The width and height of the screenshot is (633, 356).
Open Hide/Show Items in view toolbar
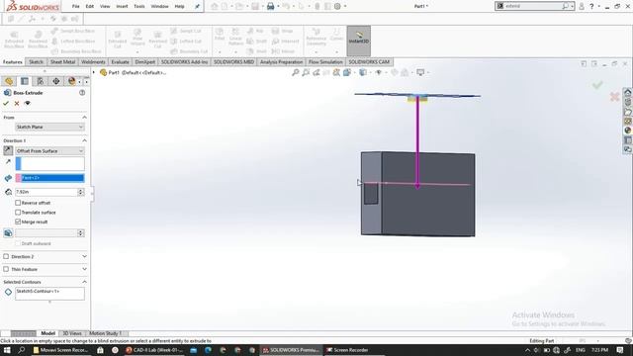[x=379, y=72]
